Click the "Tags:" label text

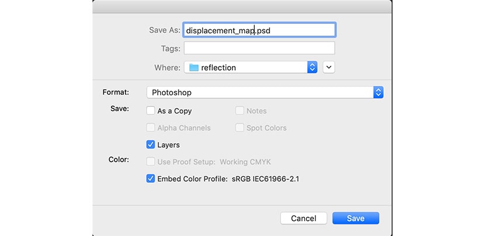click(171, 48)
